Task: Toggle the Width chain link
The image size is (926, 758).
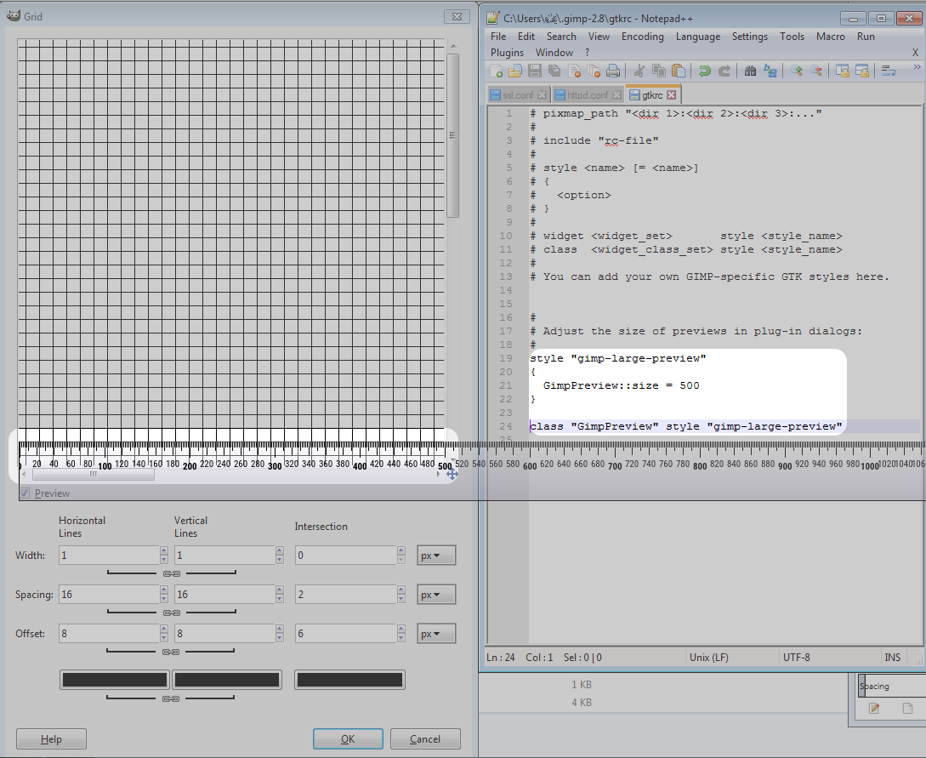Action: click(171, 573)
